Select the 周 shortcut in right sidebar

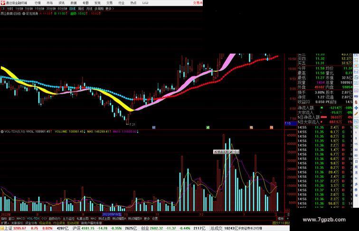(x=356, y=167)
